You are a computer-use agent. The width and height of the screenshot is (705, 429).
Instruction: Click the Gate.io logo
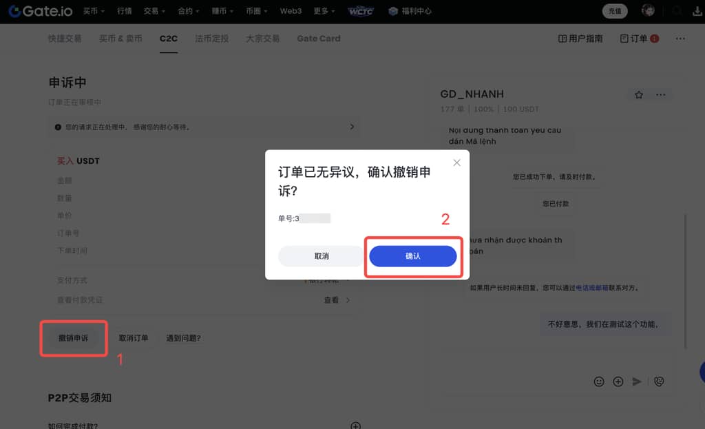click(40, 11)
